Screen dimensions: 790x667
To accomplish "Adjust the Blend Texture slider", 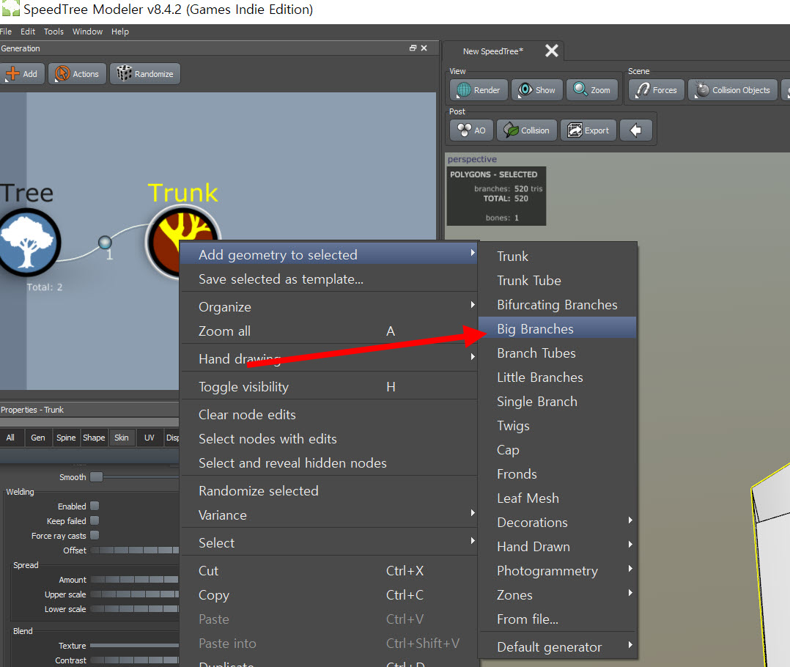I will [x=135, y=645].
